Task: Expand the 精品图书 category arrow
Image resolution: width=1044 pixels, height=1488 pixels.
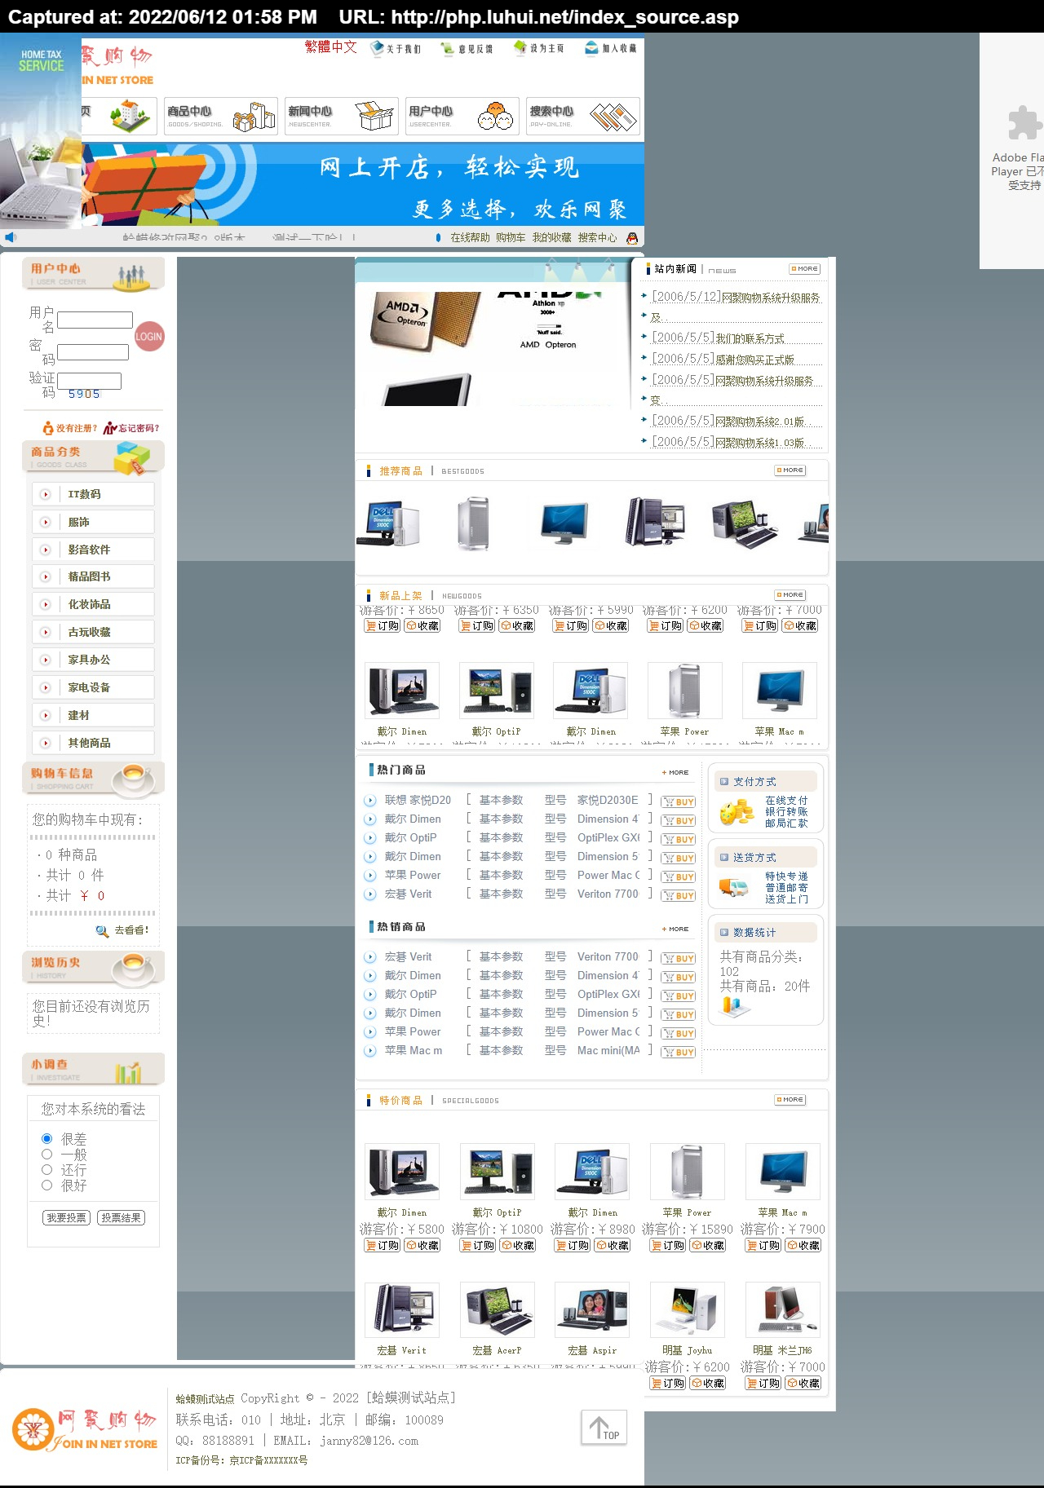Action: click(x=46, y=576)
